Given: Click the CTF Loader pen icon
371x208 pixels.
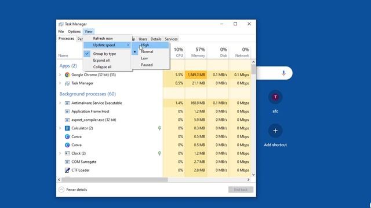Looking at the screenshot, I should tap(67, 170).
